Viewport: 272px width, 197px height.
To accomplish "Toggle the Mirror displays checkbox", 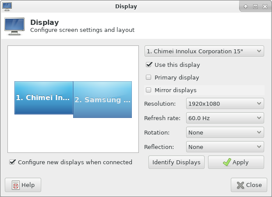I will [x=149, y=90].
